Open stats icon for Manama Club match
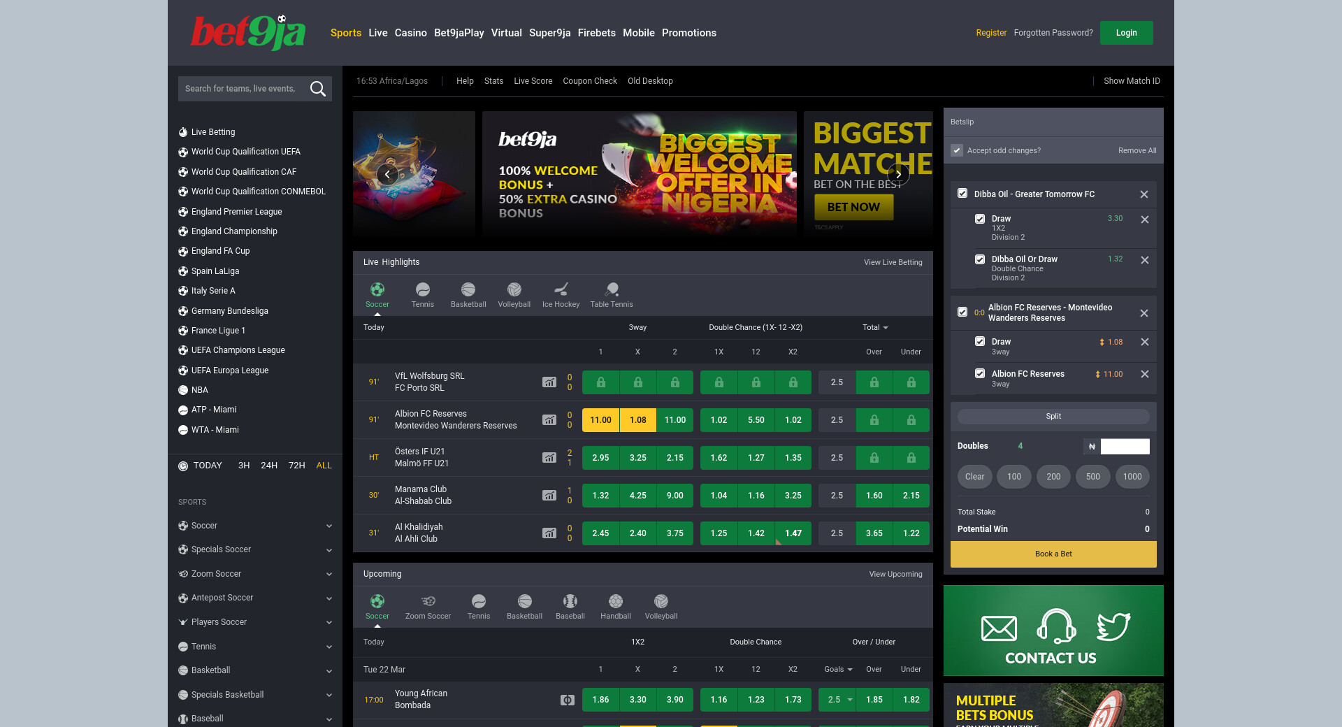 (x=549, y=496)
